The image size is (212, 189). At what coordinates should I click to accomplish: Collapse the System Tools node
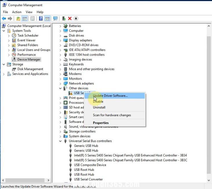[4, 31]
